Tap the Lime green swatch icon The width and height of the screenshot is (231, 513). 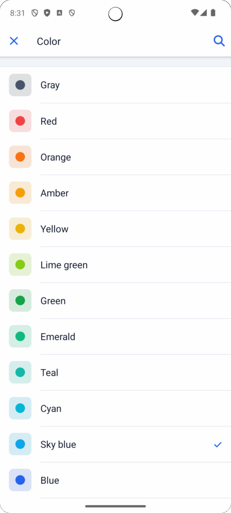tap(20, 265)
